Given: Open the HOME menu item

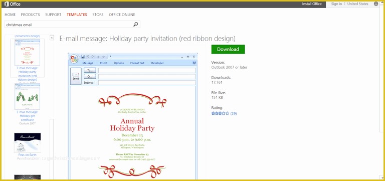Looking at the screenshot, I should [x=10, y=15].
